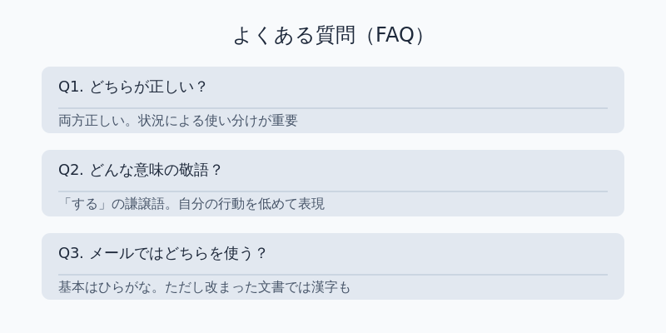666x333 pixels.
Task: Click "FAQ" in the page heading
Action: tap(395, 35)
